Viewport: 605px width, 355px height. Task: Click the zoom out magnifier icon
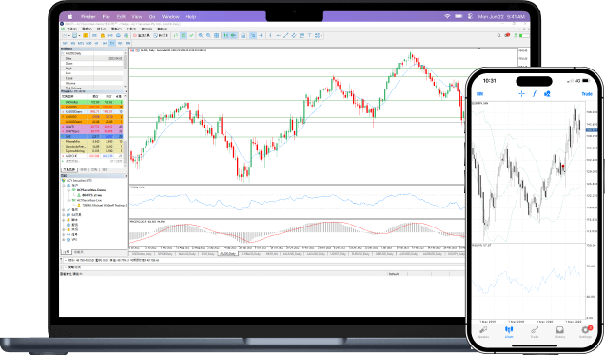tap(208, 35)
